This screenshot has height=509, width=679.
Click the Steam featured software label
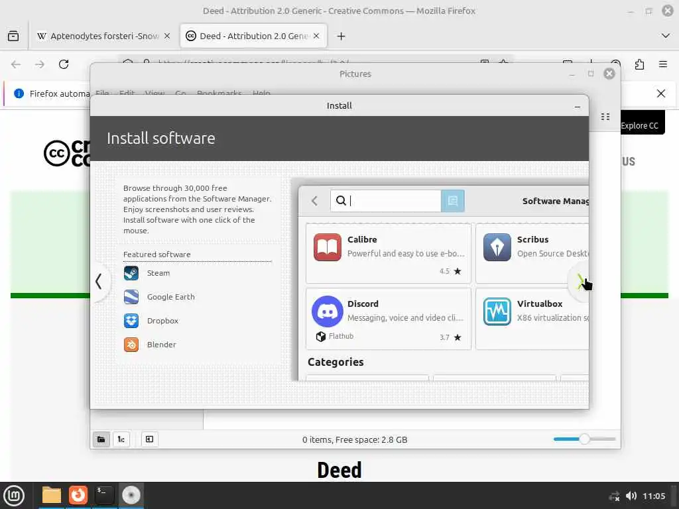(x=158, y=273)
